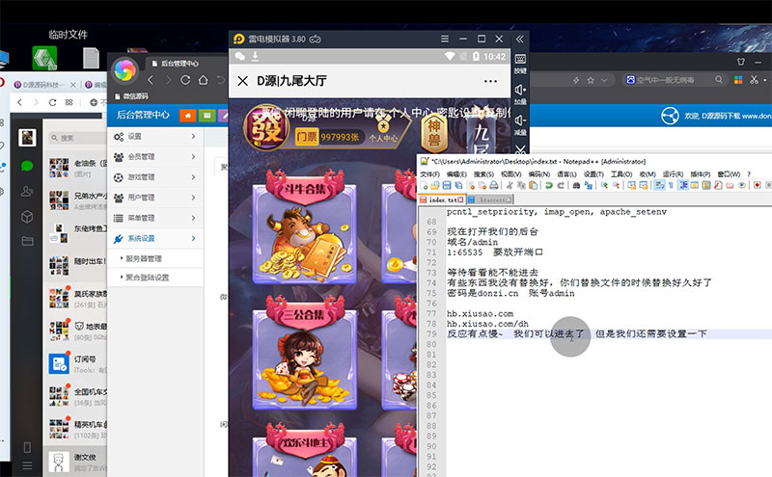The height and width of the screenshot is (477, 772).
Task: Switch to the htaccess tab in Notepad++
Action: [490, 199]
